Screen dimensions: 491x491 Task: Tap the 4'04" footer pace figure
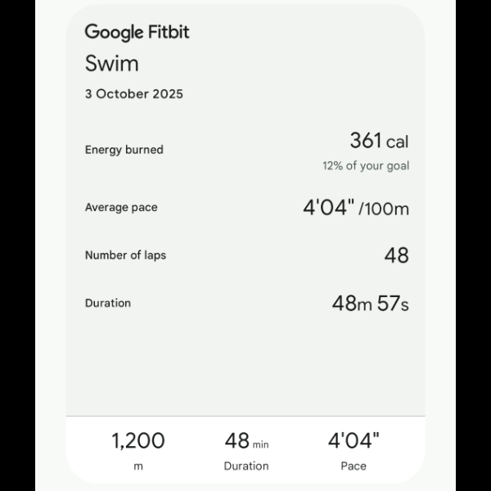(x=354, y=442)
